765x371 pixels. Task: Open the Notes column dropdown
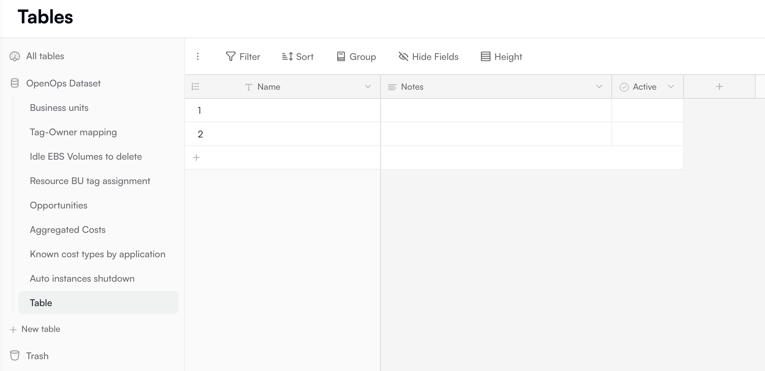click(599, 86)
